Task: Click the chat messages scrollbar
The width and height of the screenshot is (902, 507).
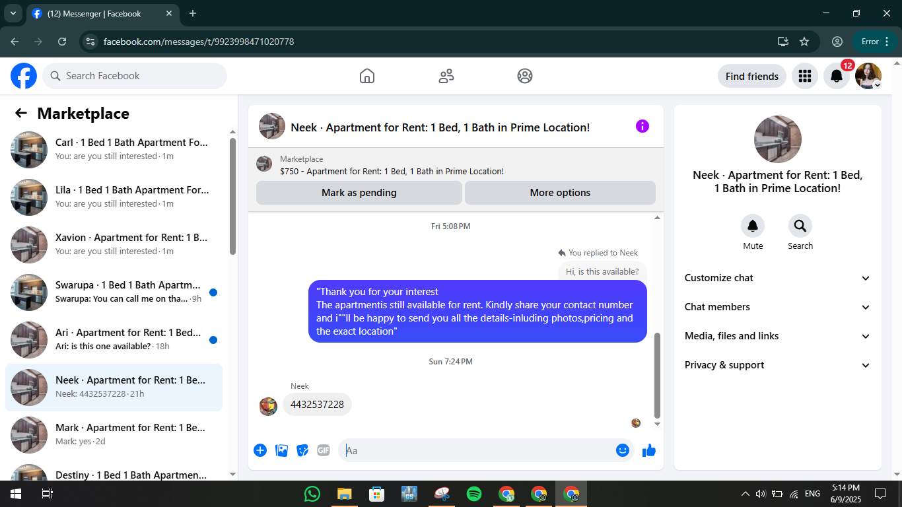Action: point(657,375)
